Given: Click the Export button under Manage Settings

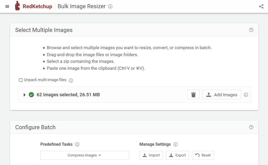Looking at the screenshot, I should tap(177, 155).
